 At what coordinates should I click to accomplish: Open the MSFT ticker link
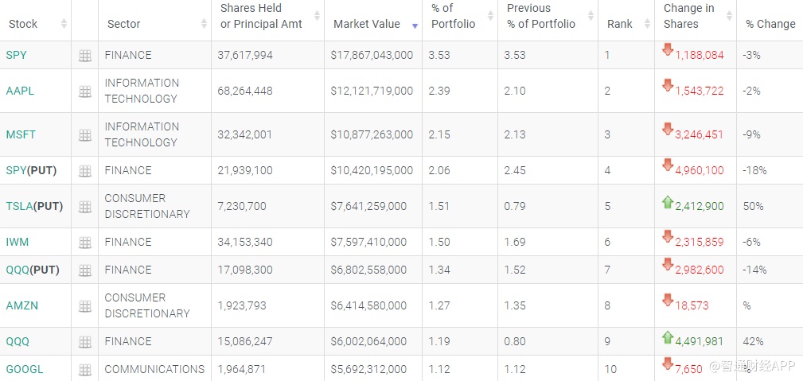[21, 135]
